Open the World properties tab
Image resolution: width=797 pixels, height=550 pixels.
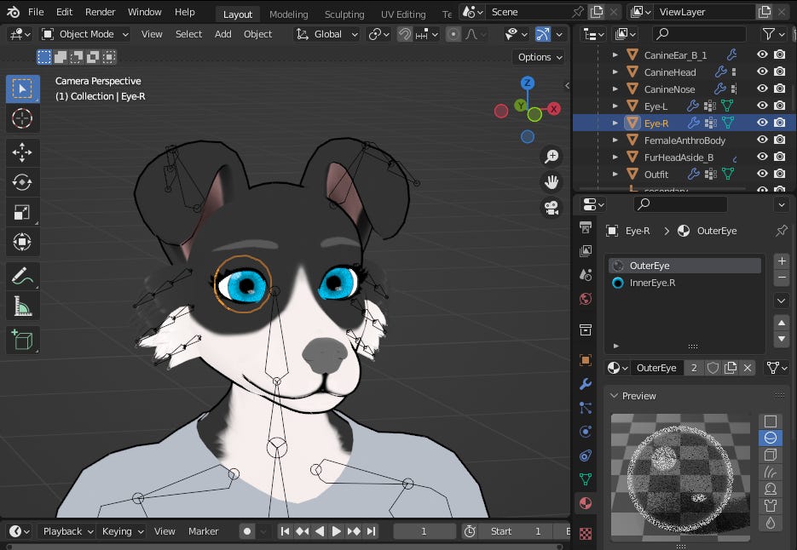[586, 299]
